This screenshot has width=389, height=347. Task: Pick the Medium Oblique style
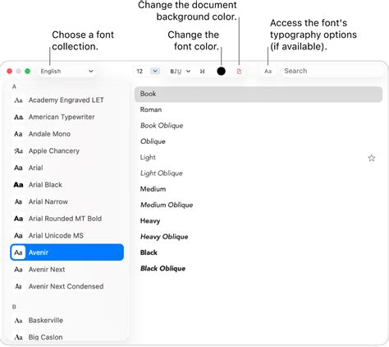pyautogui.click(x=259, y=205)
